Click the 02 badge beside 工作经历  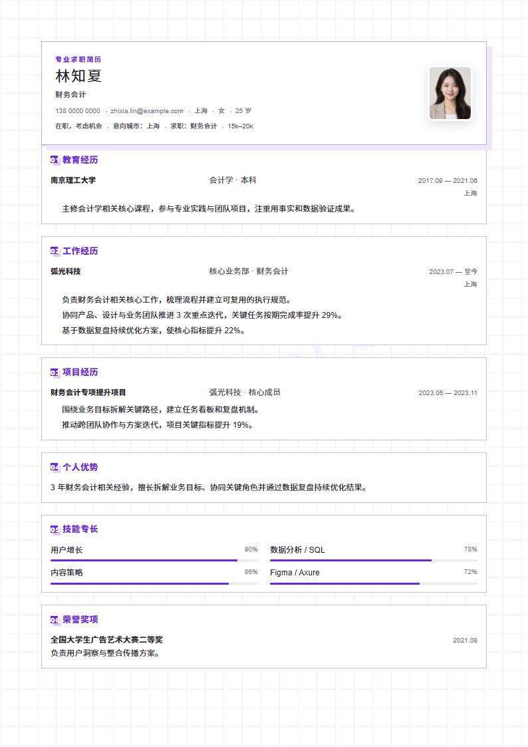[x=55, y=251]
